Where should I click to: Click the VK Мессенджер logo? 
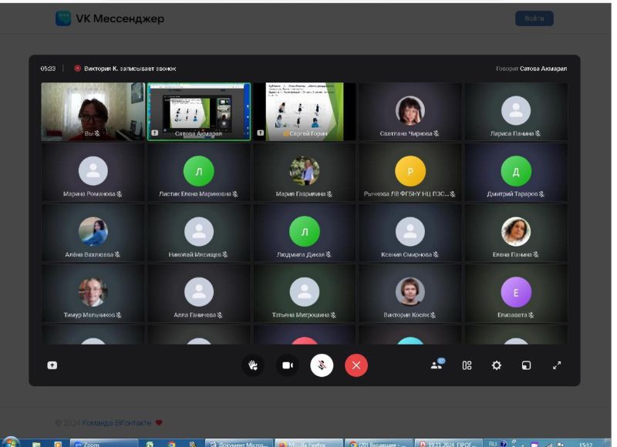[x=110, y=18]
